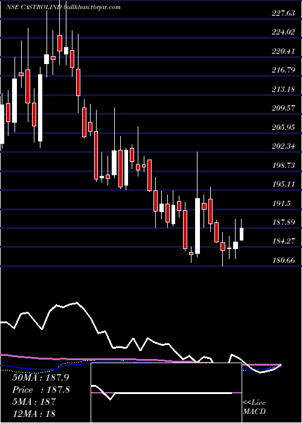Screen dimensions: 302x423
Task: Click the 191.5 price axis label
Action: tap(281, 204)
